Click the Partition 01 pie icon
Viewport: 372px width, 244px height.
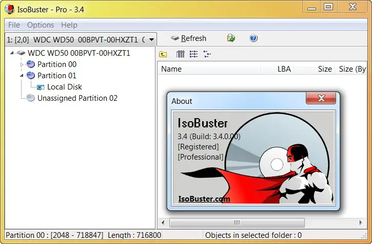31,75
